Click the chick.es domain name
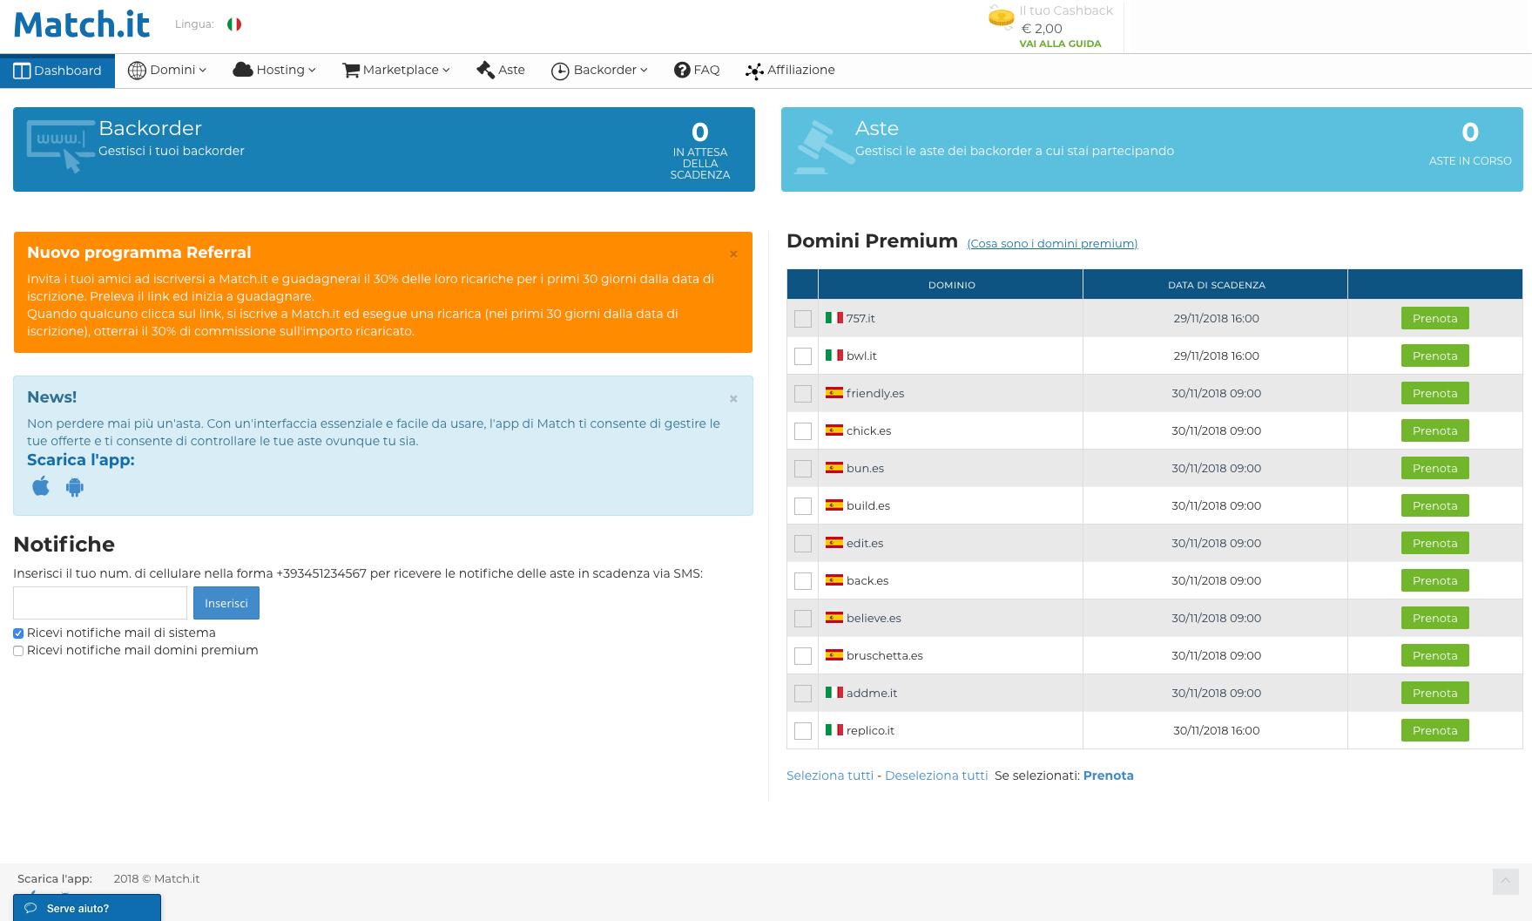 pyautogui.click(x=868, y=430)
